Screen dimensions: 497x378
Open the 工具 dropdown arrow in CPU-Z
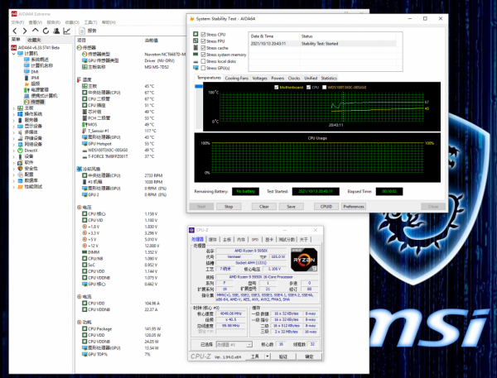pos(268,356)
